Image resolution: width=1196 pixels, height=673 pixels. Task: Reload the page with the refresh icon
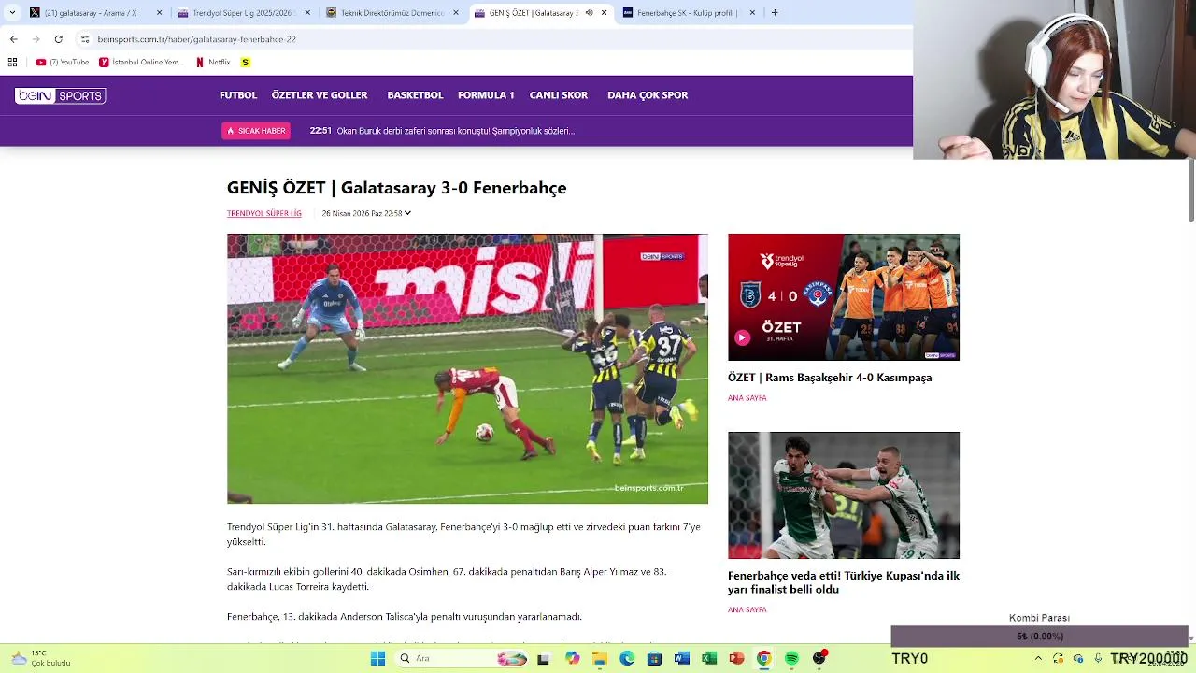(58, 39)
